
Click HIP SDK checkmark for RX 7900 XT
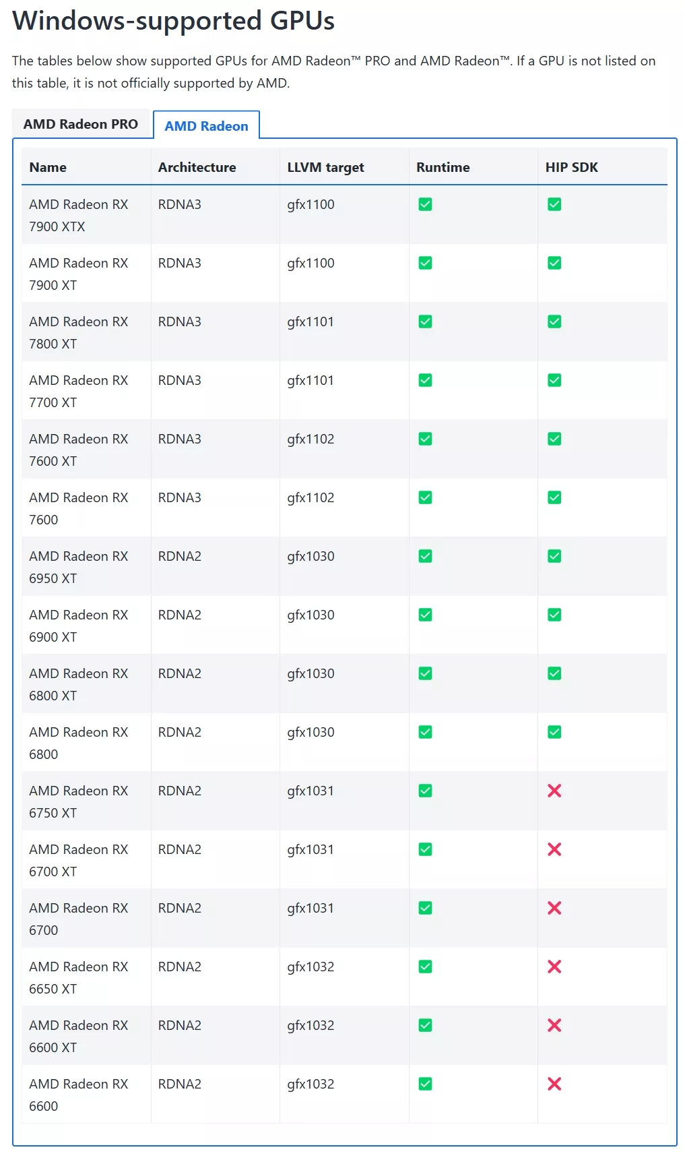[554, 263]
